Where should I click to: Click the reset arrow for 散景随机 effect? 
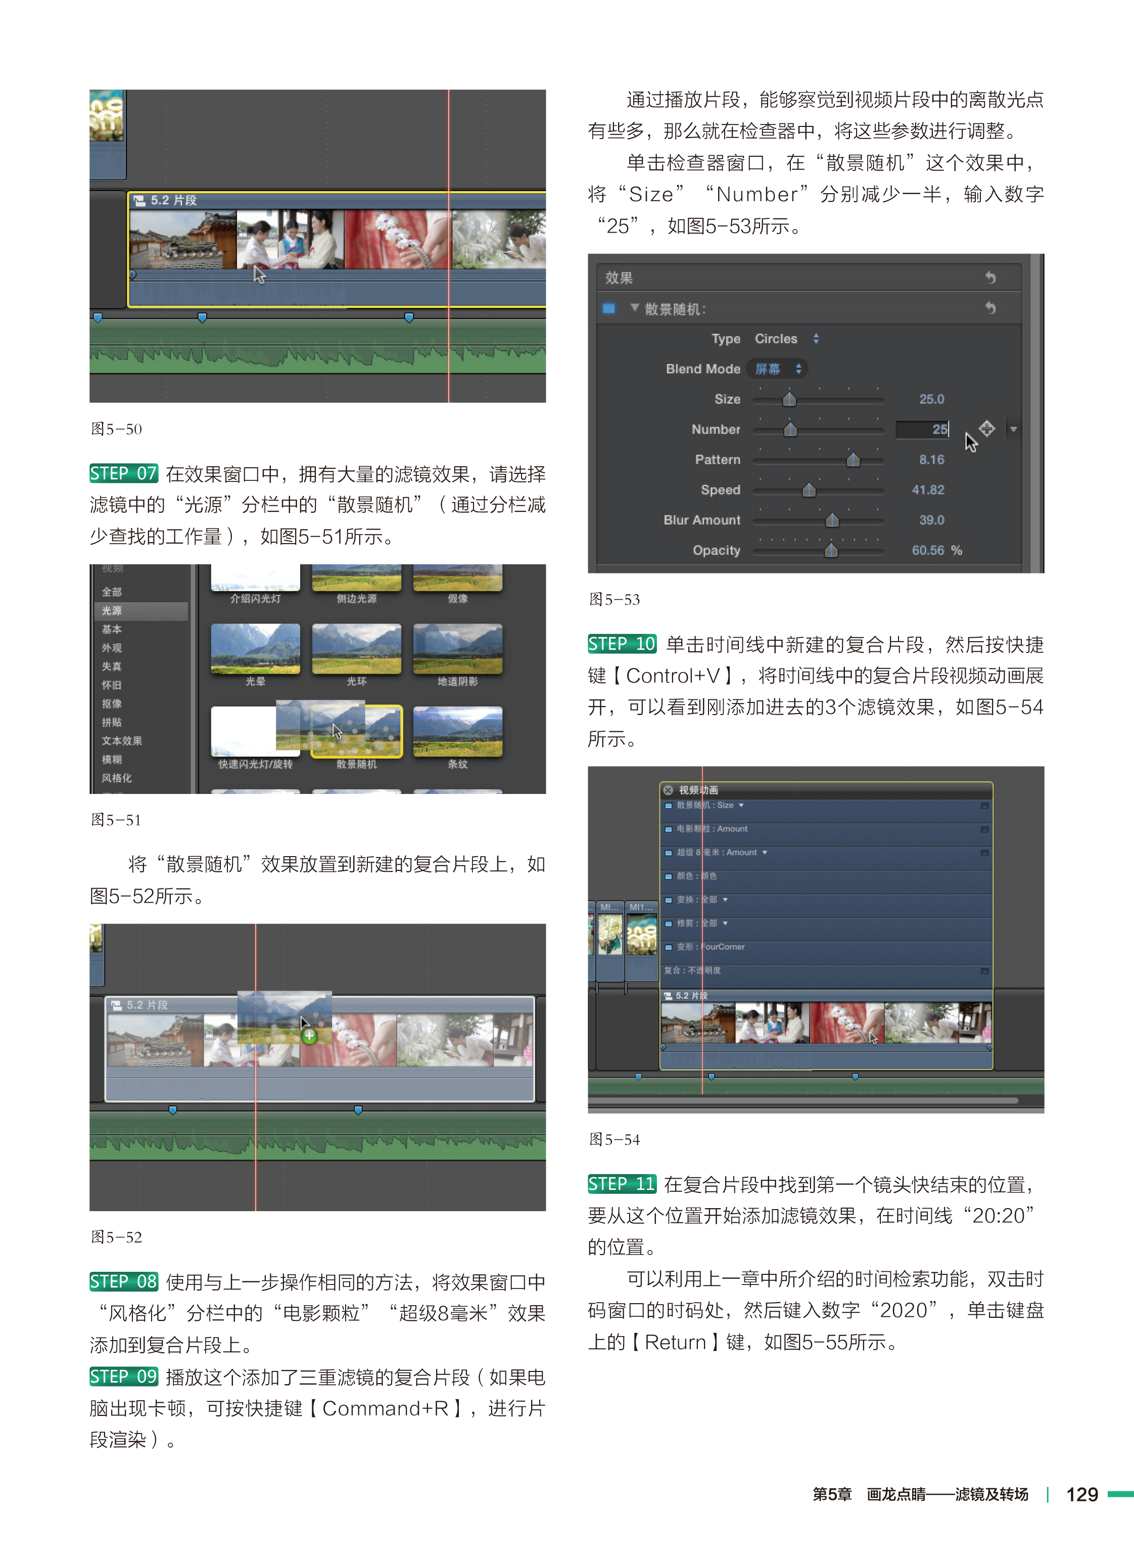click(990, 307)
